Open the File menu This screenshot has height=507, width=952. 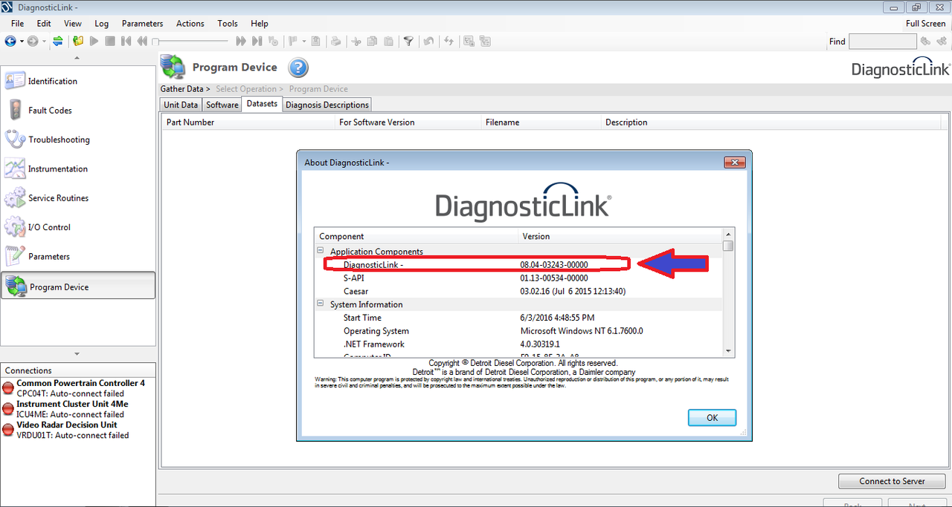18,24
